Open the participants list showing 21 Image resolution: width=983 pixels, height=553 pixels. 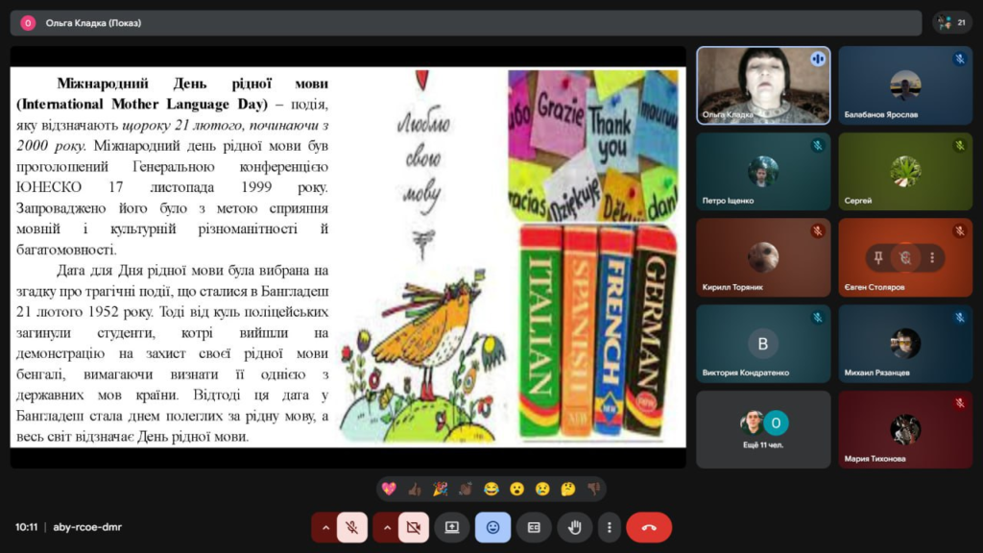(x=953, y=22)
